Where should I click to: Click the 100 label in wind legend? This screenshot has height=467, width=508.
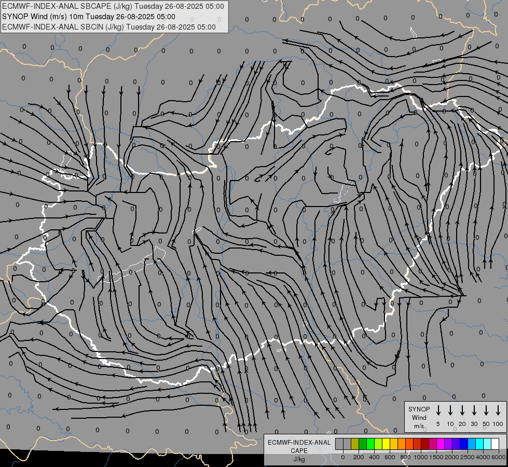tap(498, 424)
